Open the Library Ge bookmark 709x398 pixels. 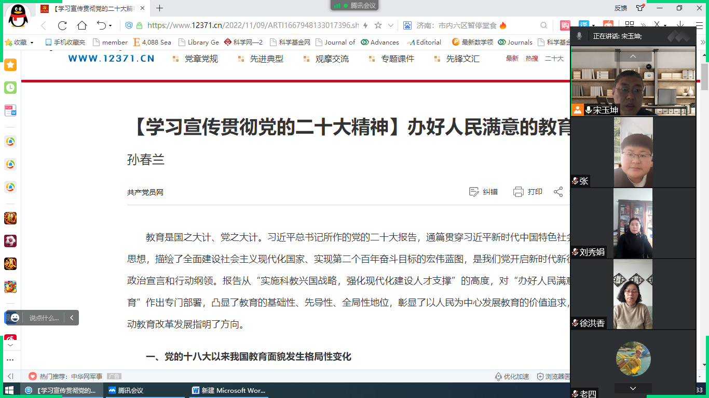[199, 42]
